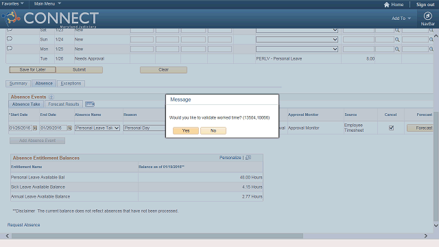The height and width of the screenshot is (247, 439).
Task: Click Absence Events help icon
Action: pyautogui.click(x=51, y=97)
